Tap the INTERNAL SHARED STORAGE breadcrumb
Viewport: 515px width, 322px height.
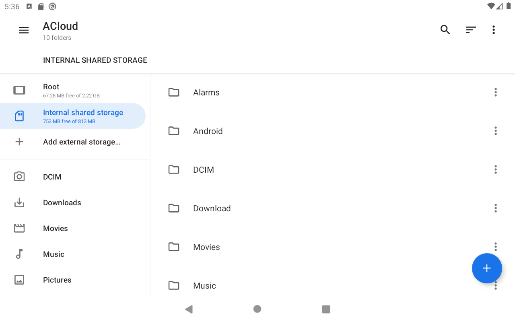click(95, 60)
